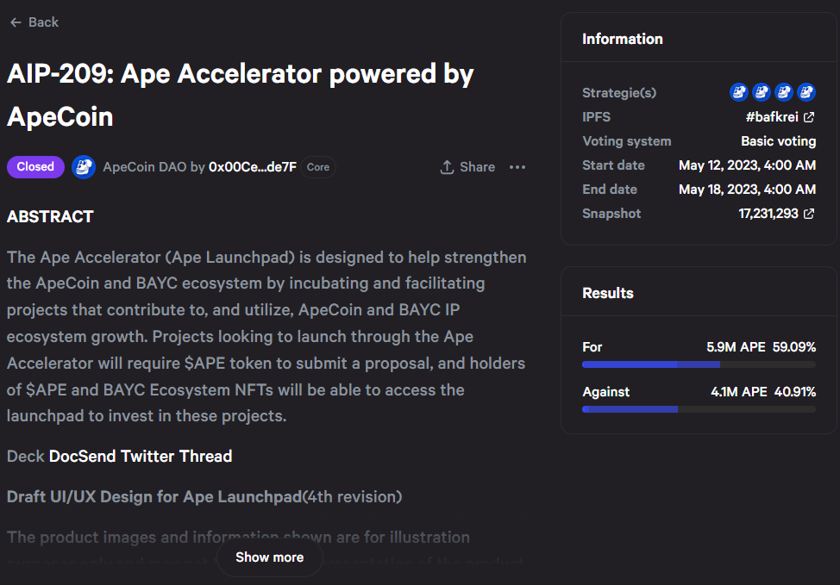Click the Against vote progress bar

(699, 409)
